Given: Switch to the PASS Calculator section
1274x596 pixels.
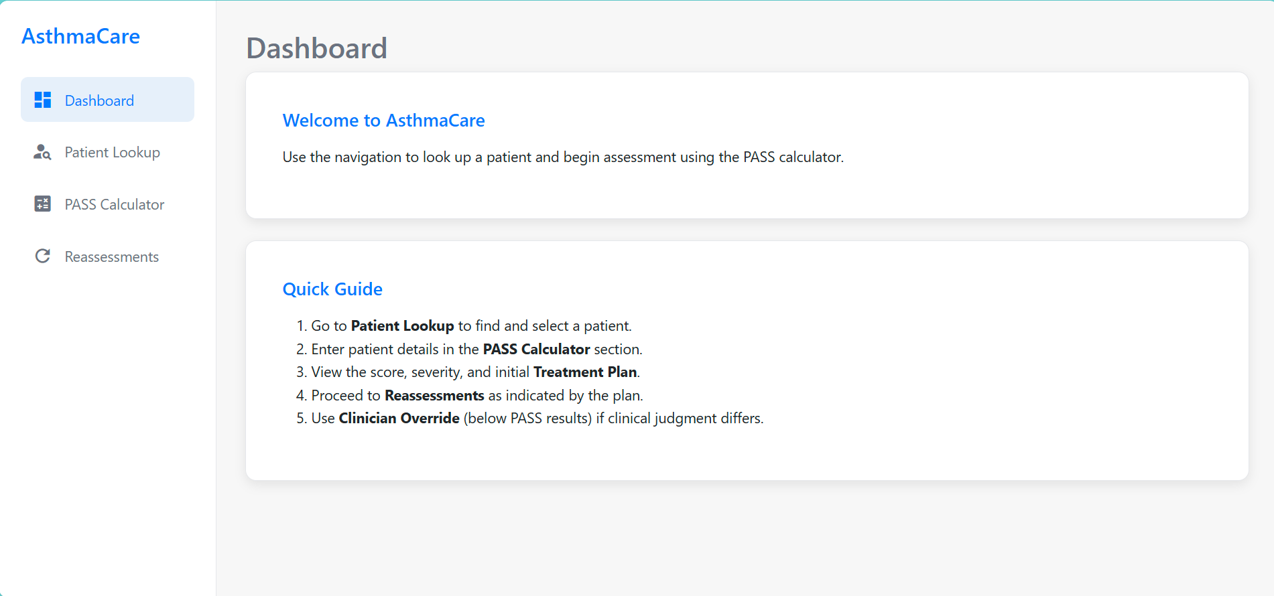Looking at the screenshot, I should [x=114, y=204].
